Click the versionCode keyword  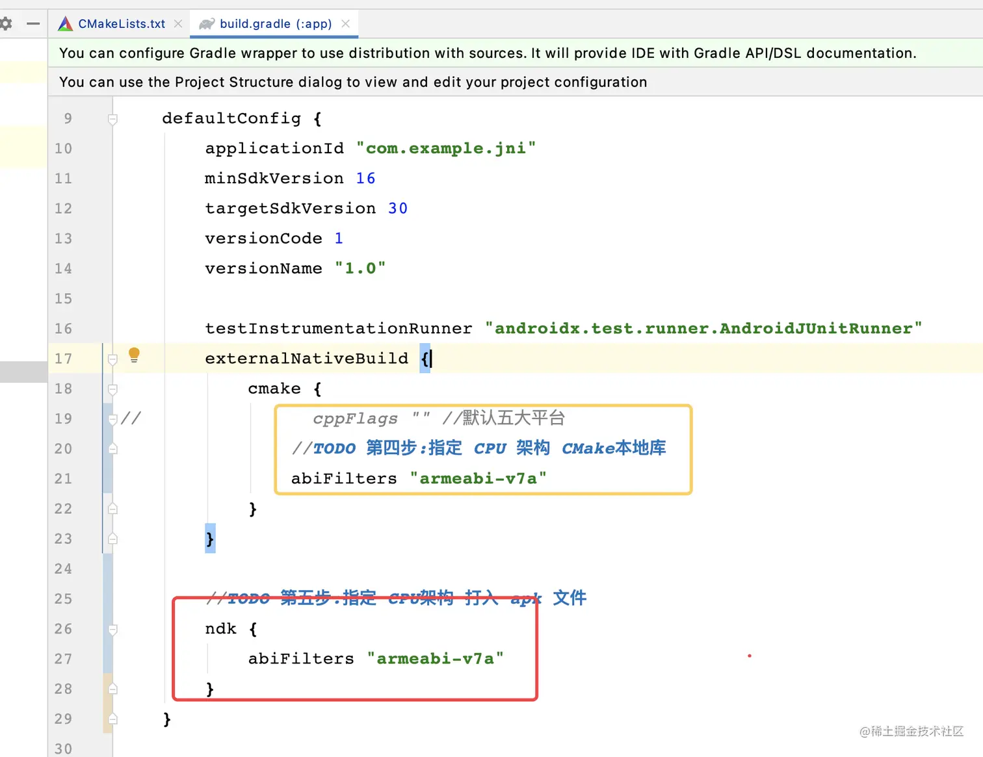point(263,238)
